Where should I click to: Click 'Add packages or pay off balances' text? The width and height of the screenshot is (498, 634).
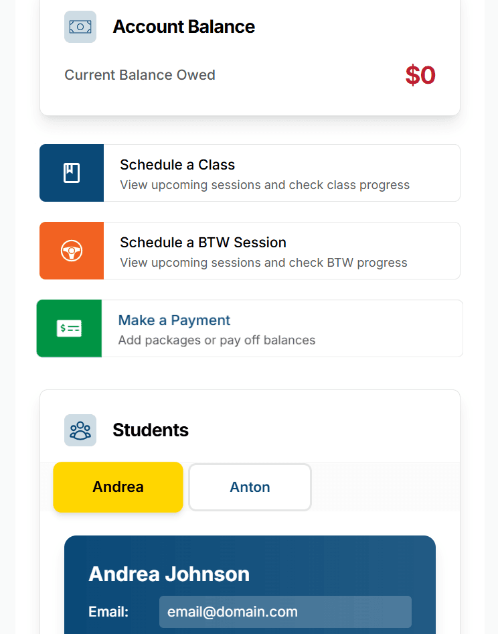(217, 340)
